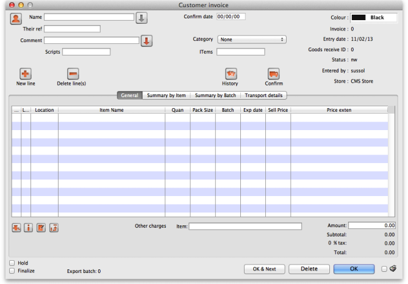Viewport: 408px width, 284px height.
Task: Click the Delete line(s) minus icon
Action: point(72,74)
